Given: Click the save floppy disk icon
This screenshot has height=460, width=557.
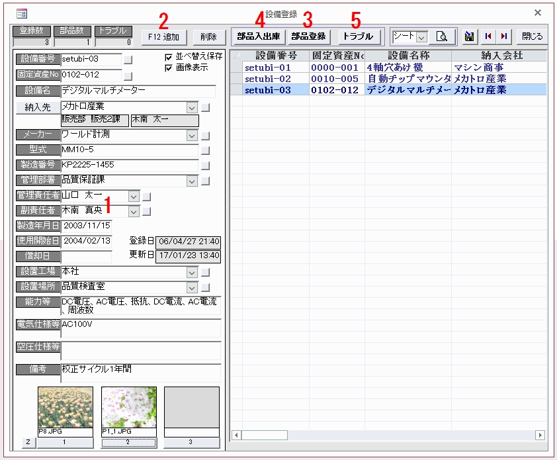Looking at the screenshot, I should (x=469, y=36).
